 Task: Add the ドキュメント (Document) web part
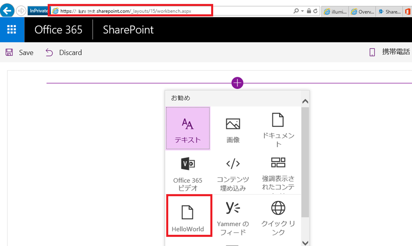click(278, 129)
